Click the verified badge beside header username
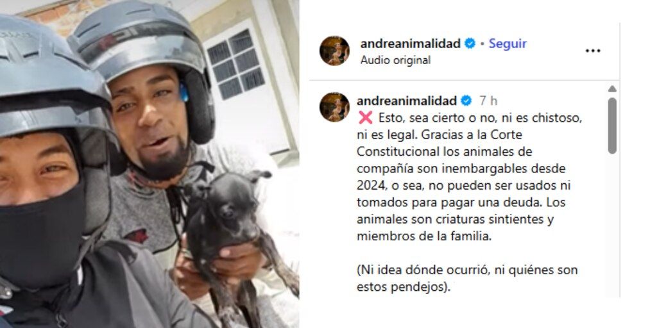The height and width of the screenshot is (328, 657). (470, 44)
